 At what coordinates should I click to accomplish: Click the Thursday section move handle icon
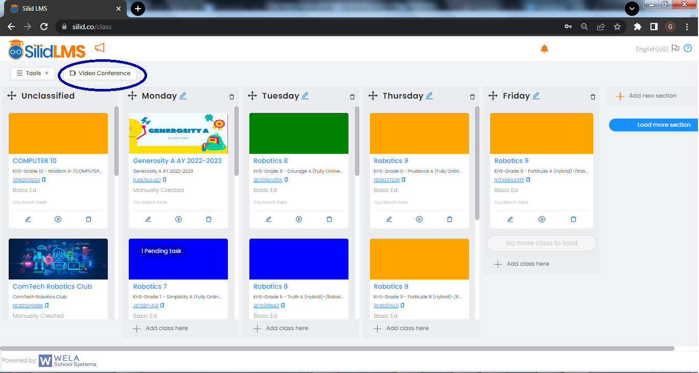pyautogui.click(x=373, y=95)
